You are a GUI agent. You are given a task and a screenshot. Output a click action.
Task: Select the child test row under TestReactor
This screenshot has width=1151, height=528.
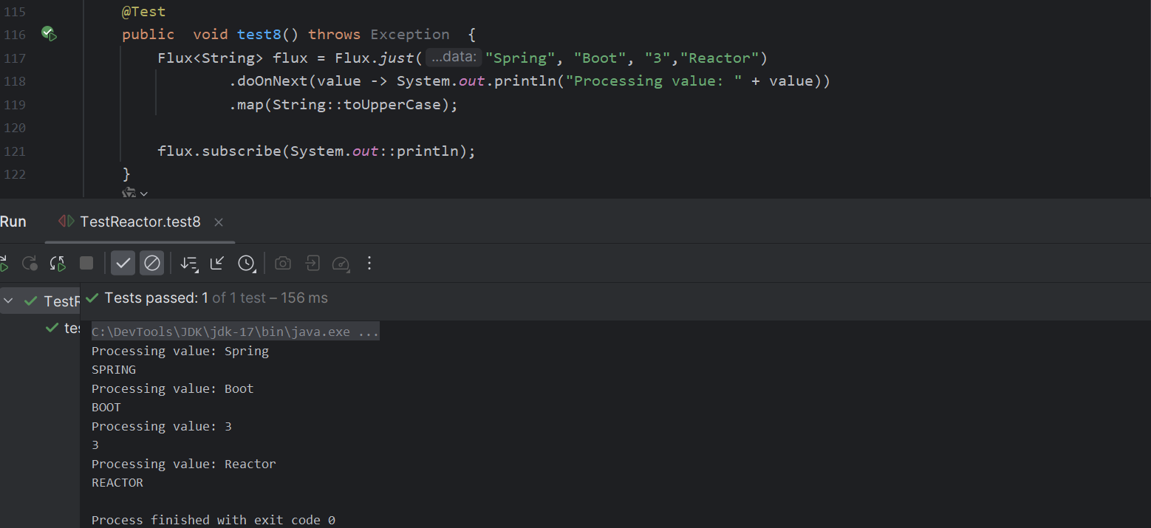coord(40,327)
